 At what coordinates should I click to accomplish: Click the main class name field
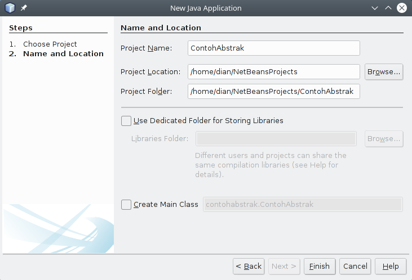303,204
